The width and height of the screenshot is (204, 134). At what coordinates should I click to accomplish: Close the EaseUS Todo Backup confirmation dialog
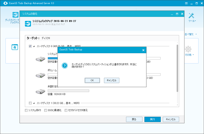tap(143, 50)
